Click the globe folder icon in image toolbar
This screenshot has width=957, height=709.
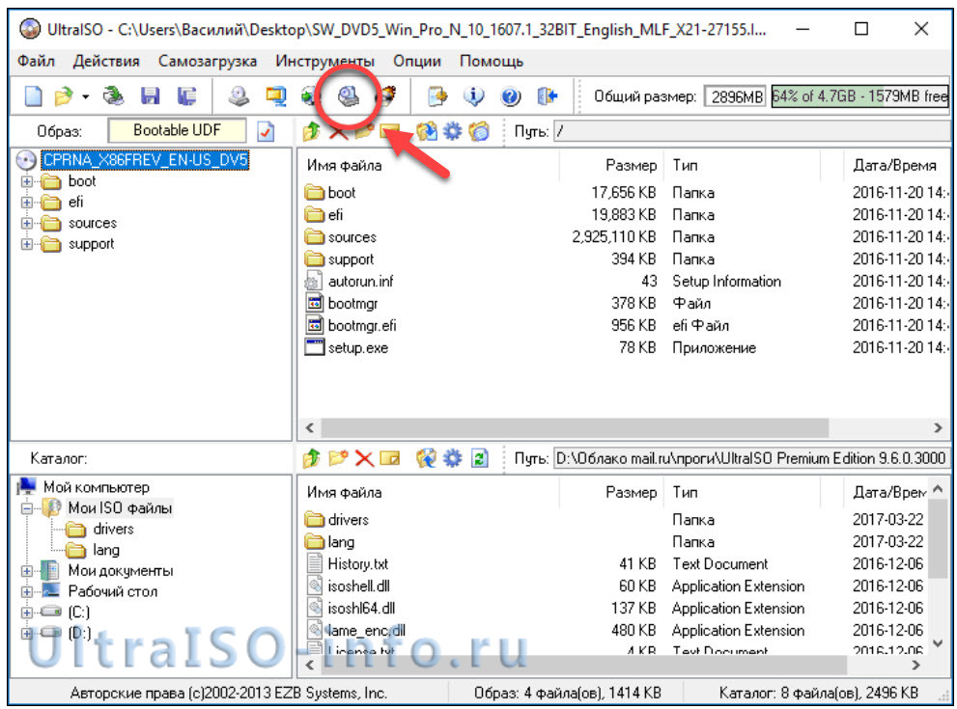click(479, 131)
